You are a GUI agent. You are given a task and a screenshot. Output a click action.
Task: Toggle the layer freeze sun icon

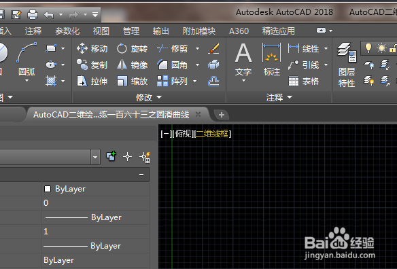point(381,48)
